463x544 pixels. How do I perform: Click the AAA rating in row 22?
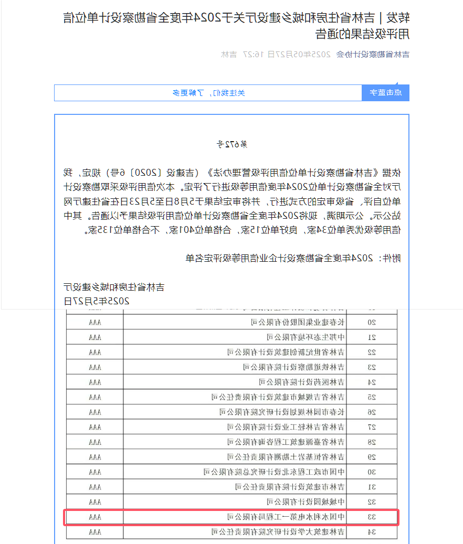tap(94, 352)
